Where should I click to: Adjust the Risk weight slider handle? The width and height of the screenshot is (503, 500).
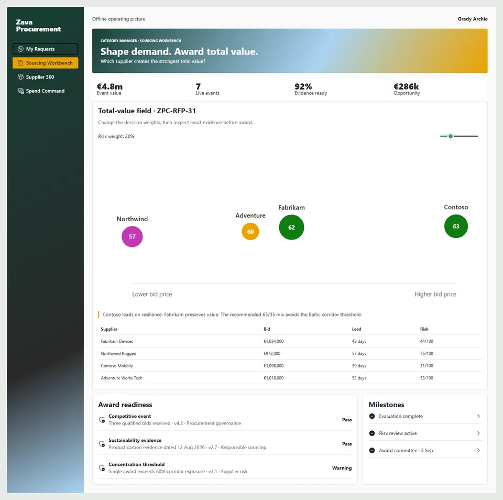point(451,136)
